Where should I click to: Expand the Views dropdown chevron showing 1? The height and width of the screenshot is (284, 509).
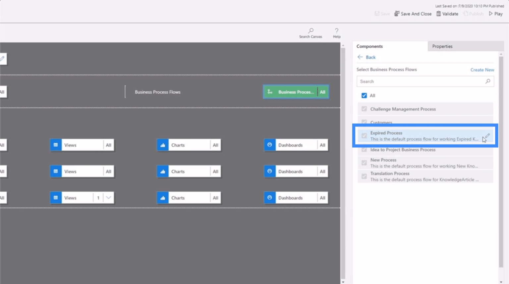click(x=108, y=198)
